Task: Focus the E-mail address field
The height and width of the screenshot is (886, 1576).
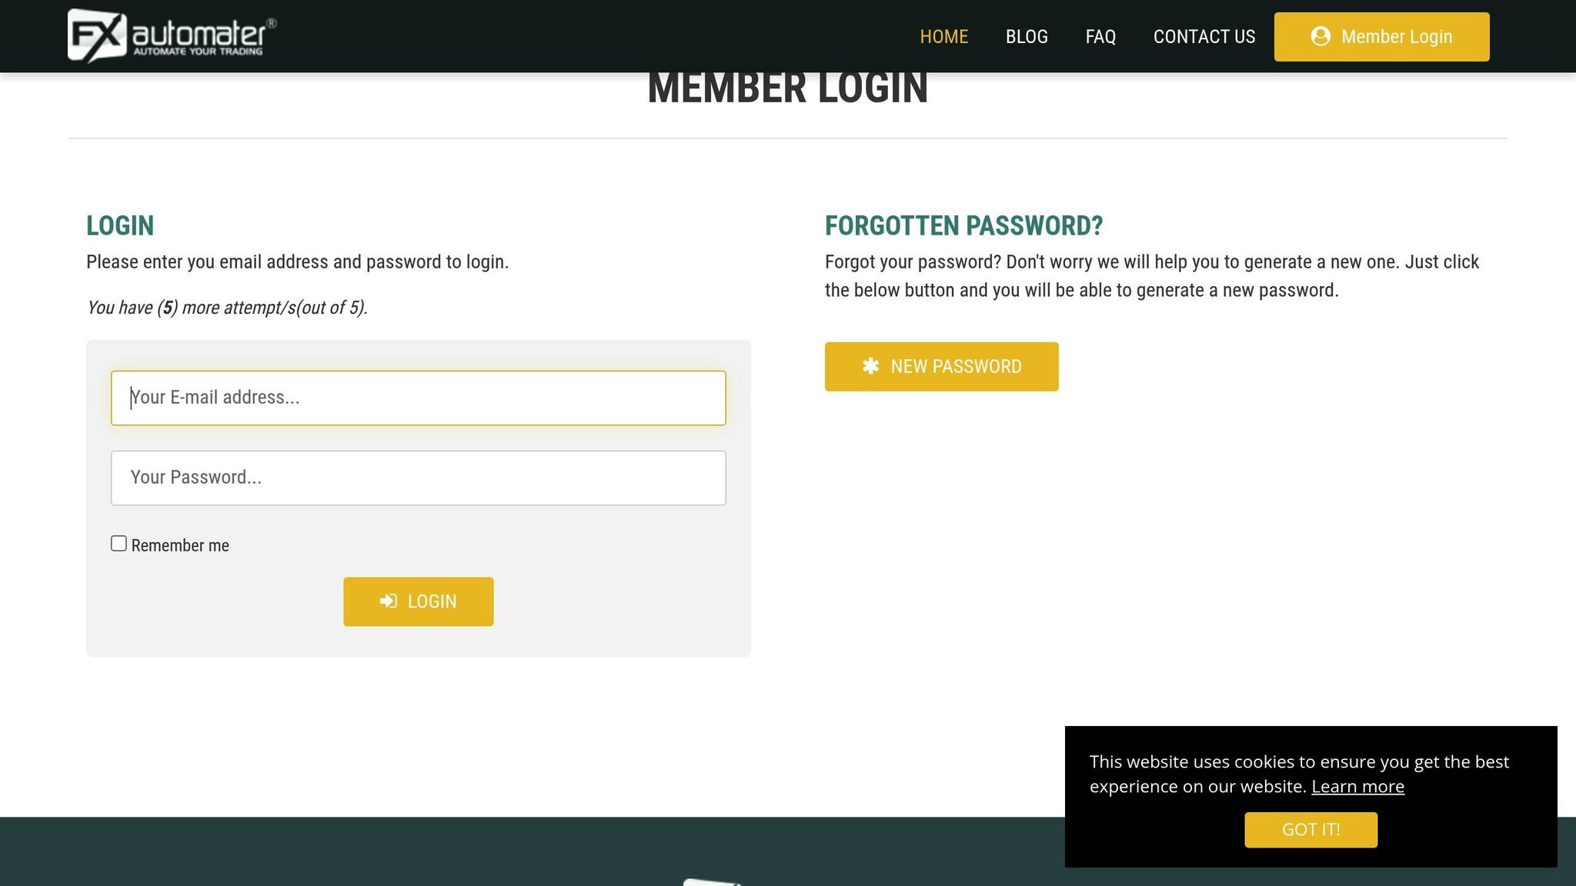Action: pyautogui.click(x=418, y=398)
